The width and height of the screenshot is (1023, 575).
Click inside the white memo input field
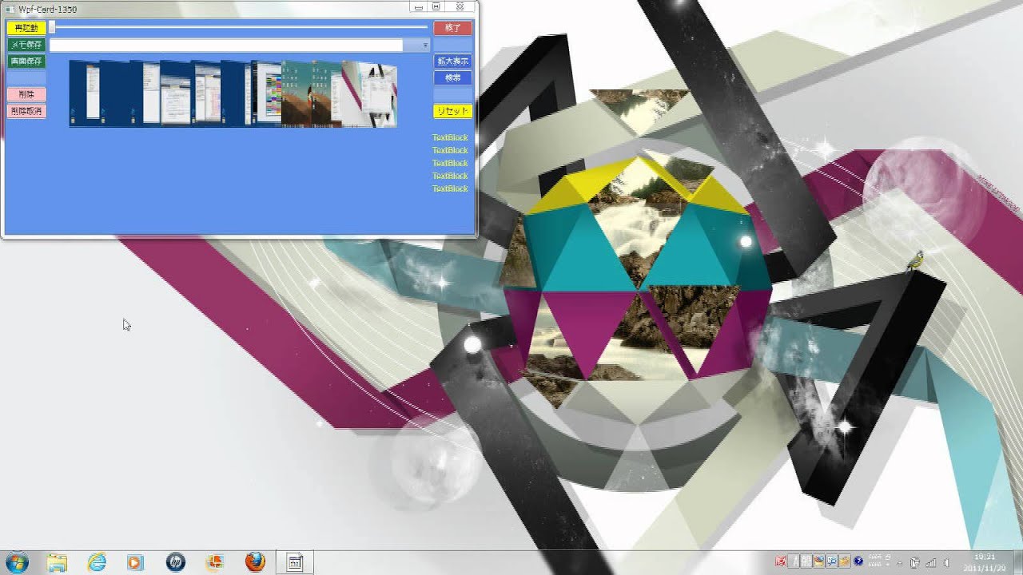[226, 46]
